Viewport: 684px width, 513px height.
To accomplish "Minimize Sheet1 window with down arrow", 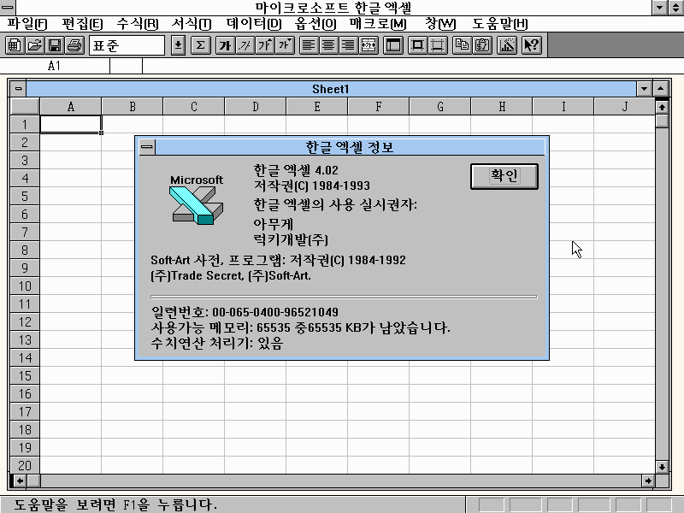I will tap(645, 89).
